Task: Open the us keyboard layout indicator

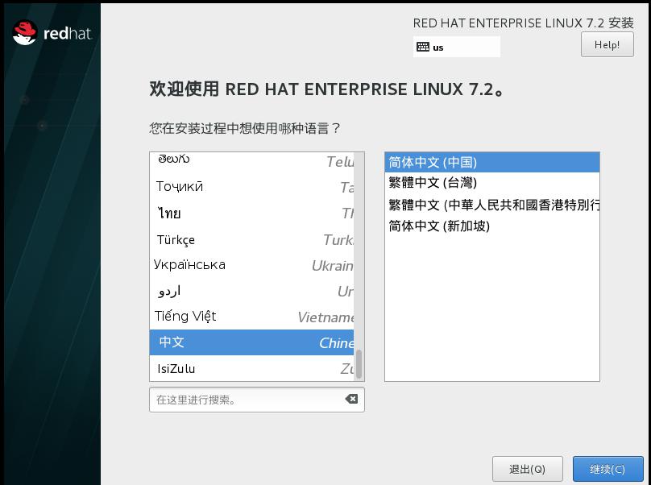Action: point(457,47)
